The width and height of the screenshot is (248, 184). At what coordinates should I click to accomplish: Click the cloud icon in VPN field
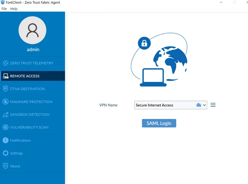[x=198, y=105]
